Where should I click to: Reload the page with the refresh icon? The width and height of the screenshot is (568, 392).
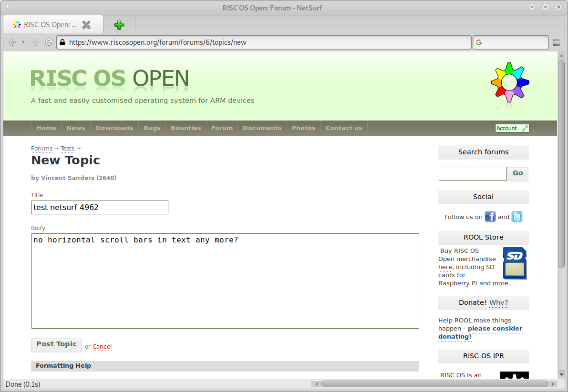click(x=49, y=42)
